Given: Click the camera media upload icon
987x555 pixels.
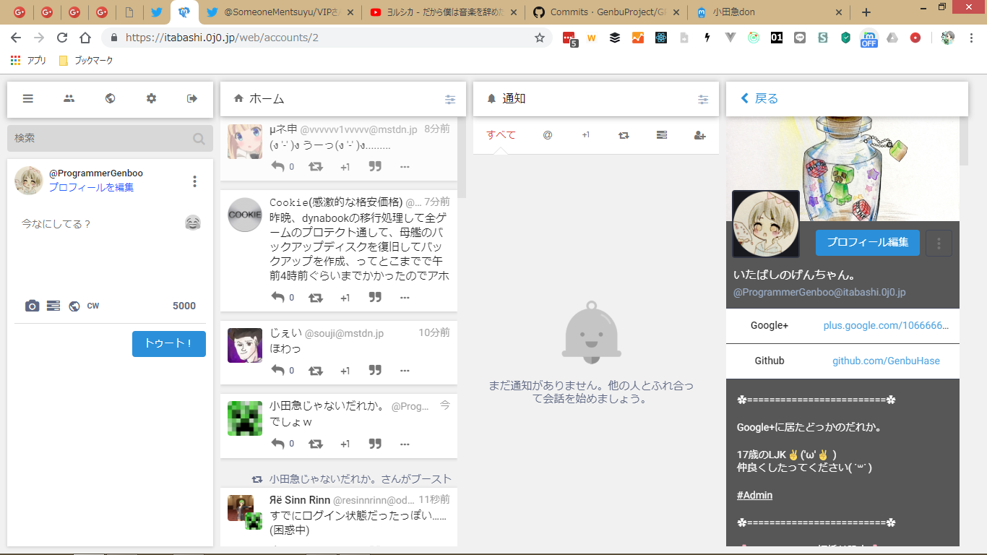Looking at the screenshot, I should point(32,306).
